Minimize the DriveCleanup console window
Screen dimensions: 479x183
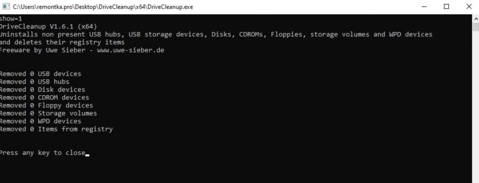coord(424,7)
